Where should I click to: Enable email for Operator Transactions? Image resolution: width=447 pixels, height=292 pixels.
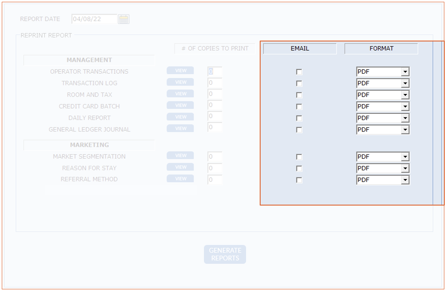click(299, 72)
